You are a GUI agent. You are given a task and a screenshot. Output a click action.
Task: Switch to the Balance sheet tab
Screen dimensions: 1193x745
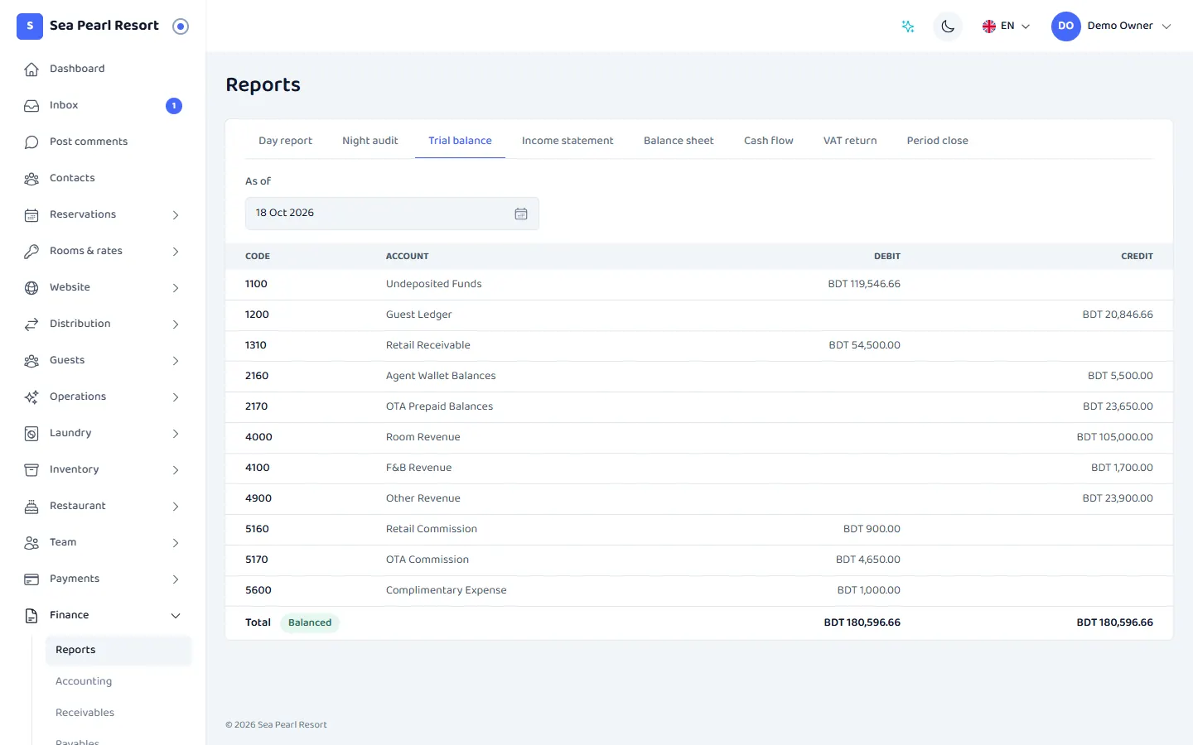point(679,141)
